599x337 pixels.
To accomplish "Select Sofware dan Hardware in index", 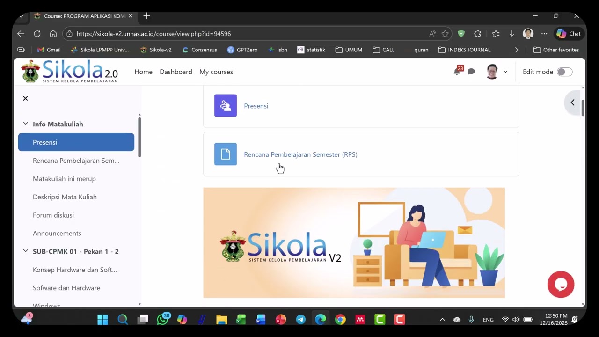I will coord(66,288).
